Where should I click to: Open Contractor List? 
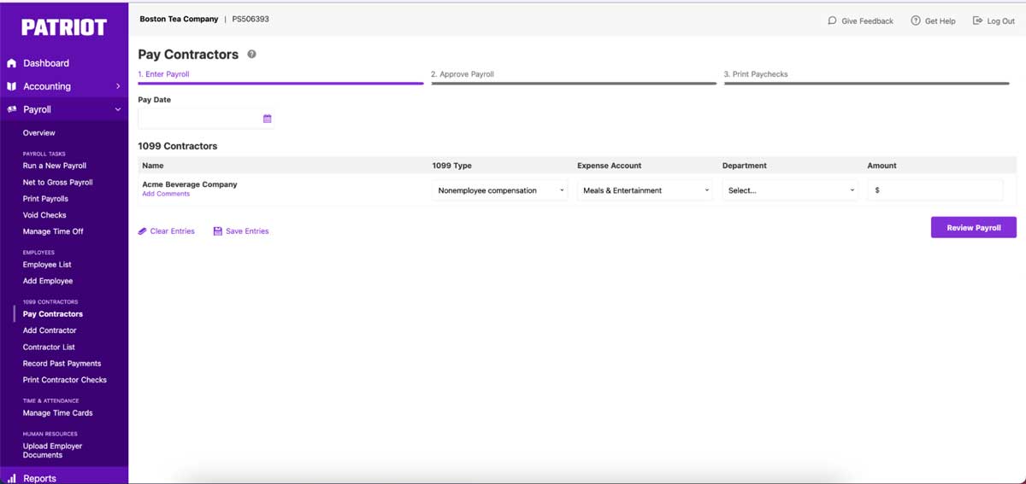tap(49, 347)
